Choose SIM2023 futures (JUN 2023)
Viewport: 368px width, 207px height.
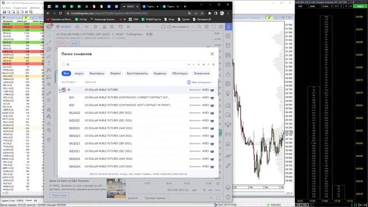click(138, 136)
